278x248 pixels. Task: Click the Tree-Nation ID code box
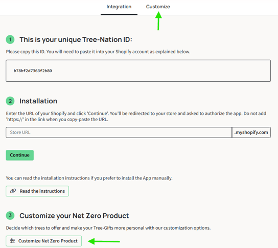(138, 71)
